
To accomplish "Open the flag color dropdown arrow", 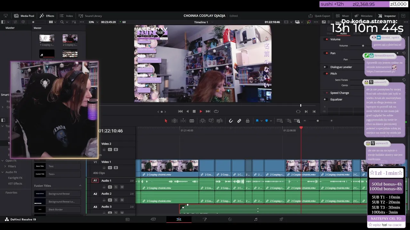I will pos(261,121).
